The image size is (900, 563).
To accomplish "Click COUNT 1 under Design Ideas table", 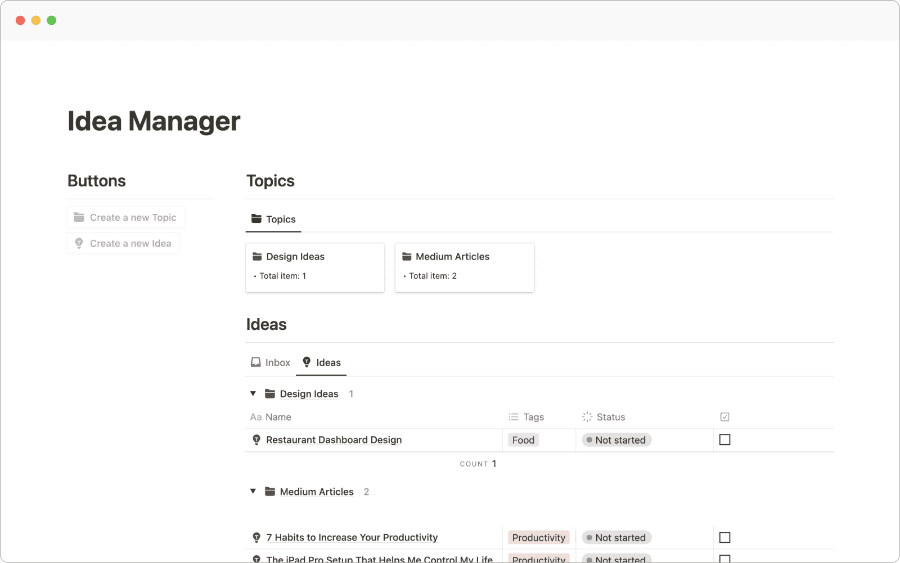I will point(478,464).
